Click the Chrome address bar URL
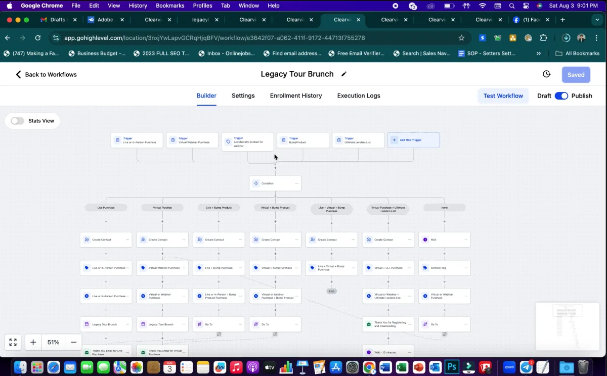607x376 pixels. pyautogui.click(x=214, y=38)
